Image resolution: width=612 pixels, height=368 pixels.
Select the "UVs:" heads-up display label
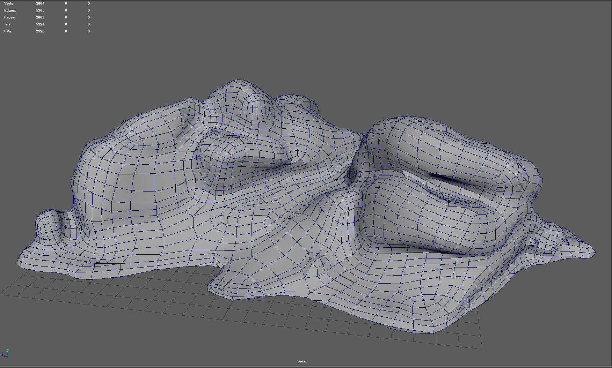tap(8, 31)
